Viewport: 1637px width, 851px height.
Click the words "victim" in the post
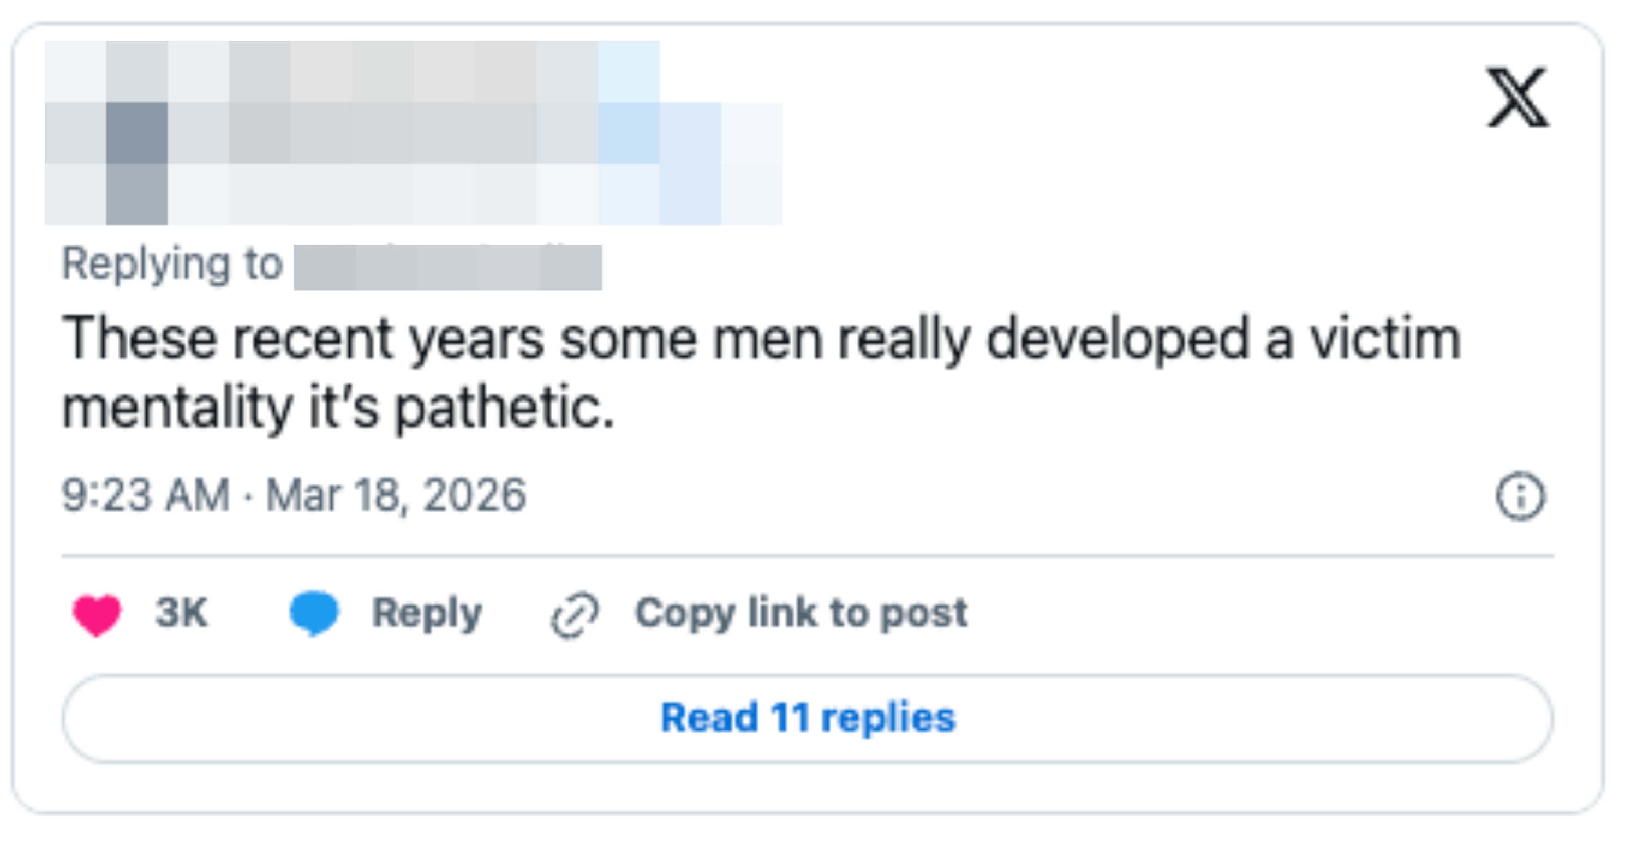click(1385, 339)
